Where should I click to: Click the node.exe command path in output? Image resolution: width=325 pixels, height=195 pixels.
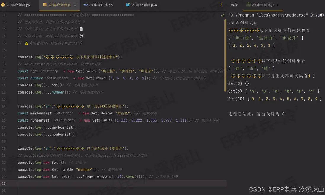[268, 15]
